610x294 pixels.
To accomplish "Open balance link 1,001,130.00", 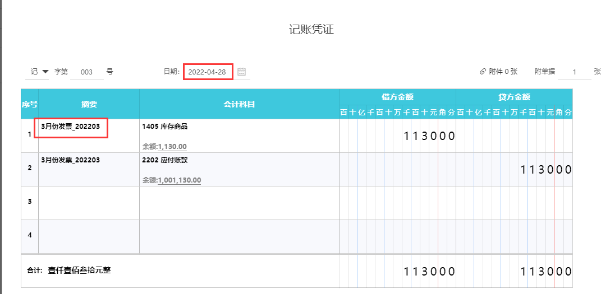I will [x=180, y=180].
